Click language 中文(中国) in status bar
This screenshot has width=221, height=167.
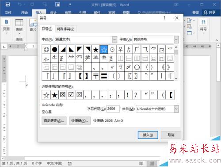pyautogui.click(x=54, y=163)
